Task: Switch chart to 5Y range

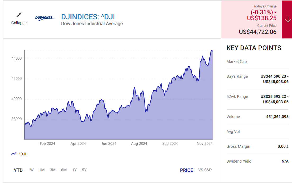Action: pyautogui.click(x=84, y=170)
